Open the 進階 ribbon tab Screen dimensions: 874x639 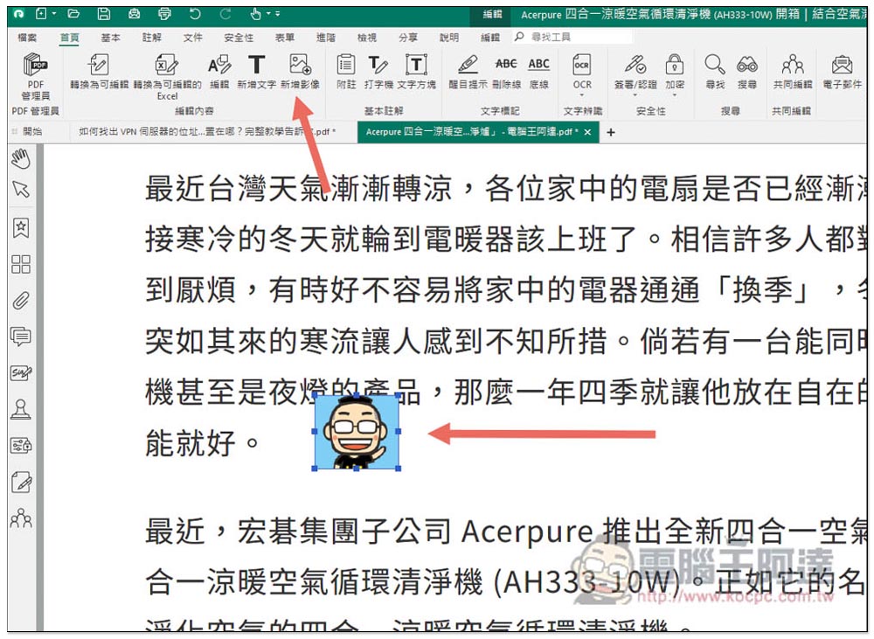click(x=325, y=38)
